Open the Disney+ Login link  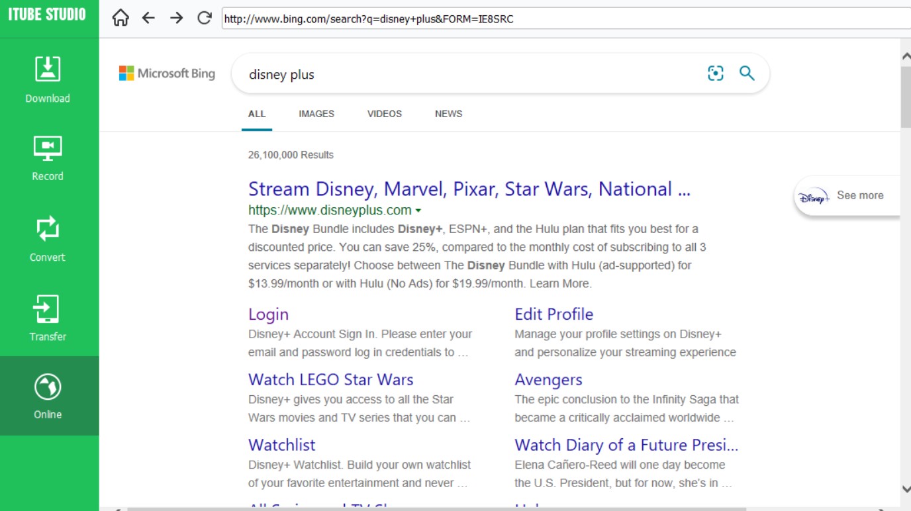point(268,314)
